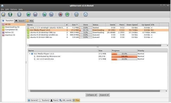
Task: Decrease queue priority with the red down arrow icon
Action: (60, 14)
